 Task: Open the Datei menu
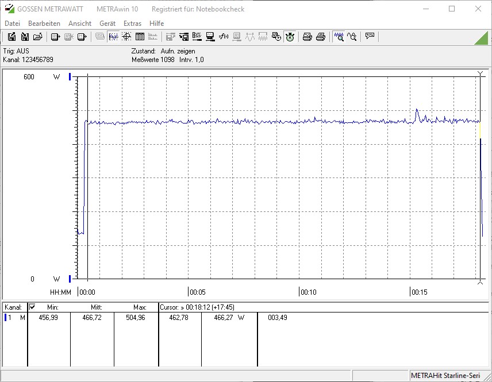click(x=12, y=24)
